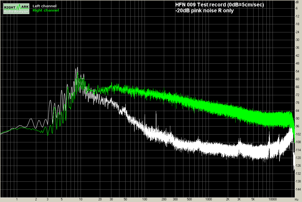
Task: Click the -42 dB axis value
Action: coord(297,55)
